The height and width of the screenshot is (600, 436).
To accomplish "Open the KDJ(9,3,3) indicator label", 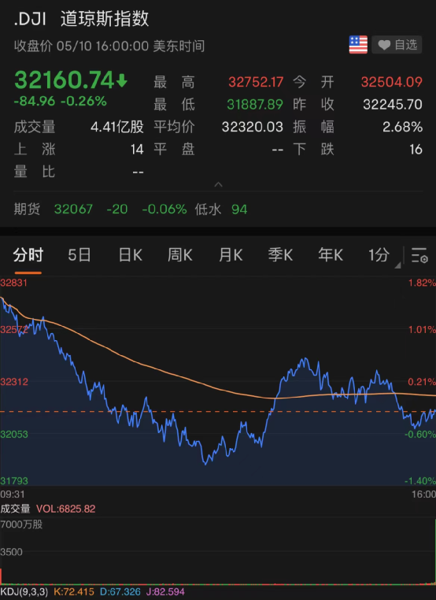I will click(24, 592).
